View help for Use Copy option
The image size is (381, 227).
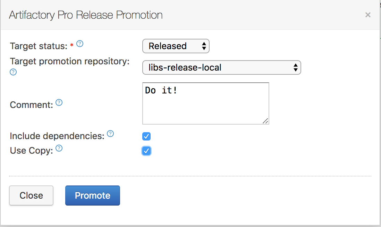click(59, 148)
